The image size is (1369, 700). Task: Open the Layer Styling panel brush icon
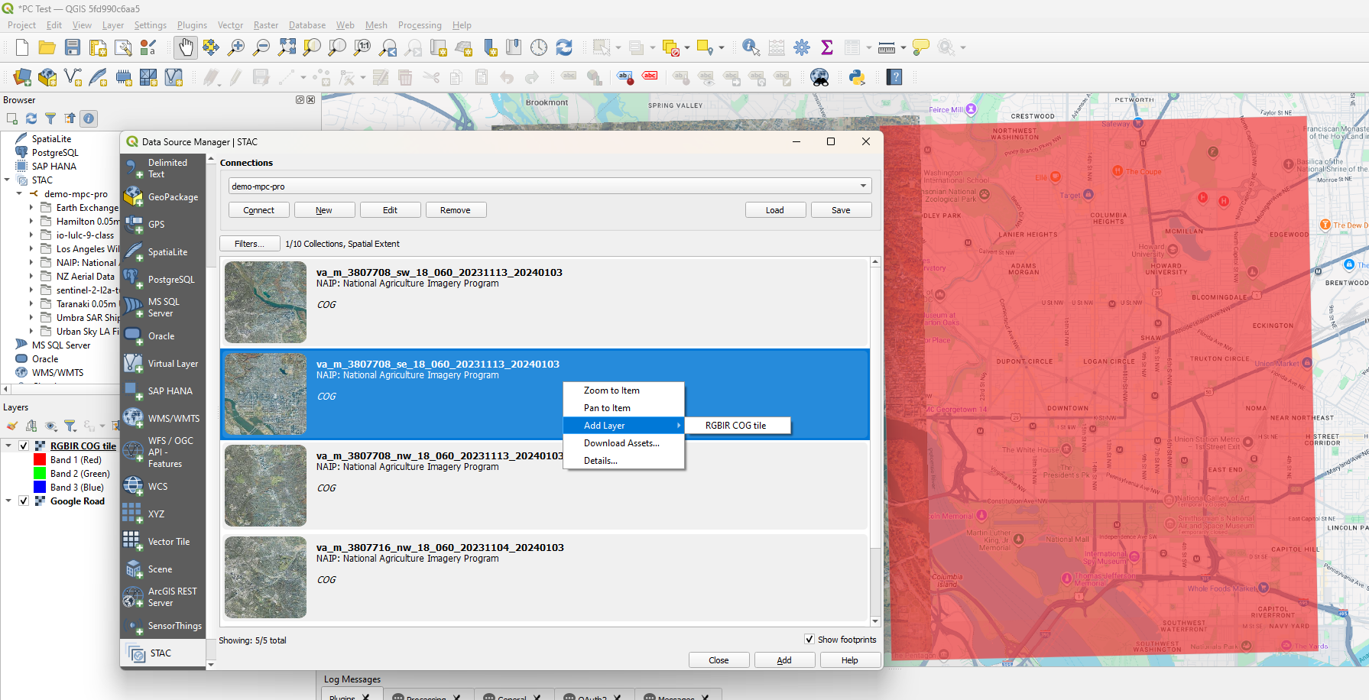point(11,426)
